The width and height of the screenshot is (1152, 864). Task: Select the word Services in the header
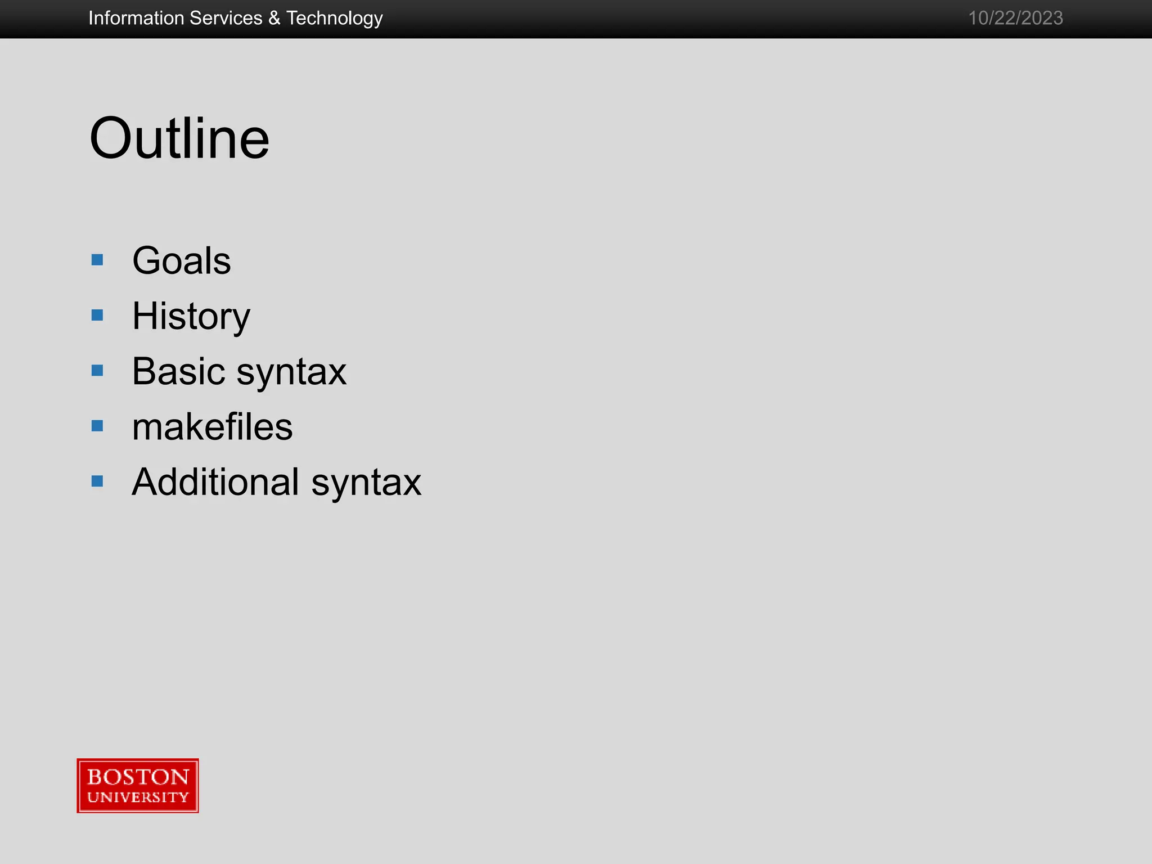[226, 18]
